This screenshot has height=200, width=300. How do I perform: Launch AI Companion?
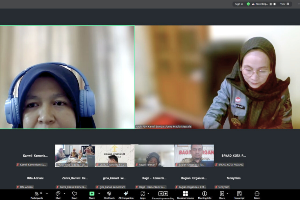pyautogui.click(x=126, y=195)
